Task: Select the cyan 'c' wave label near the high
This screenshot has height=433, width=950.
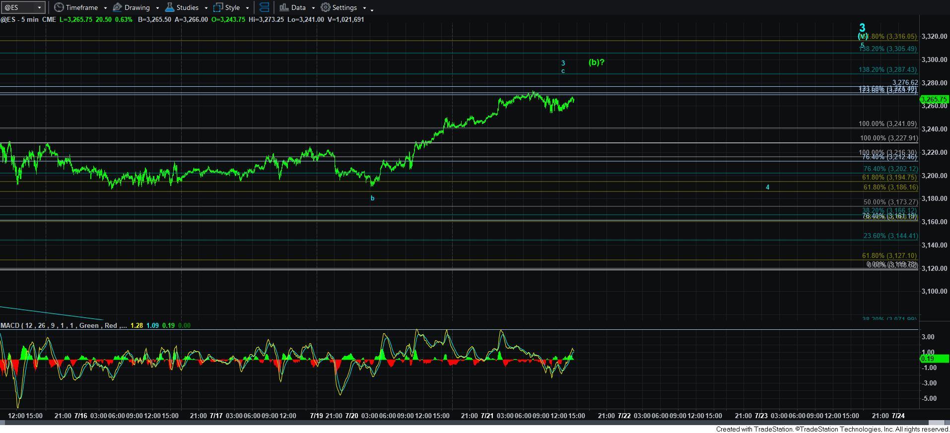Action: pyautogui.click(x=563, y=71)
